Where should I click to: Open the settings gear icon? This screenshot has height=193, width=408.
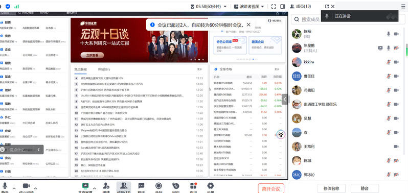210,186
